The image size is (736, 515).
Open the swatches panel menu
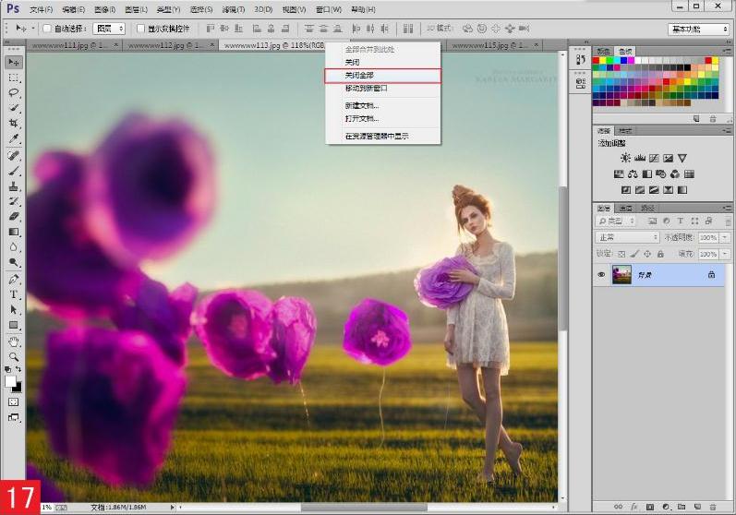point(728,51)
